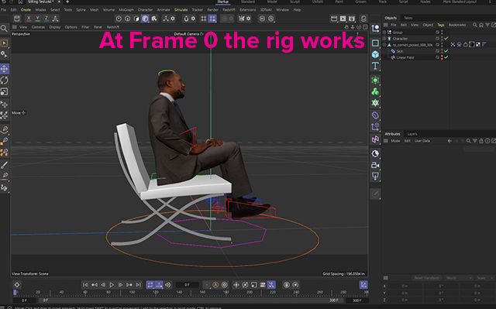Open the Character menu
The width and height of the screenshot is (496, 309).
[x=145, y=10]
